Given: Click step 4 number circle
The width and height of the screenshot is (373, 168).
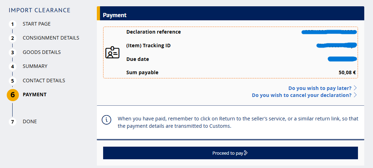Looking at the screenshot, I should [x=13, y=66].
